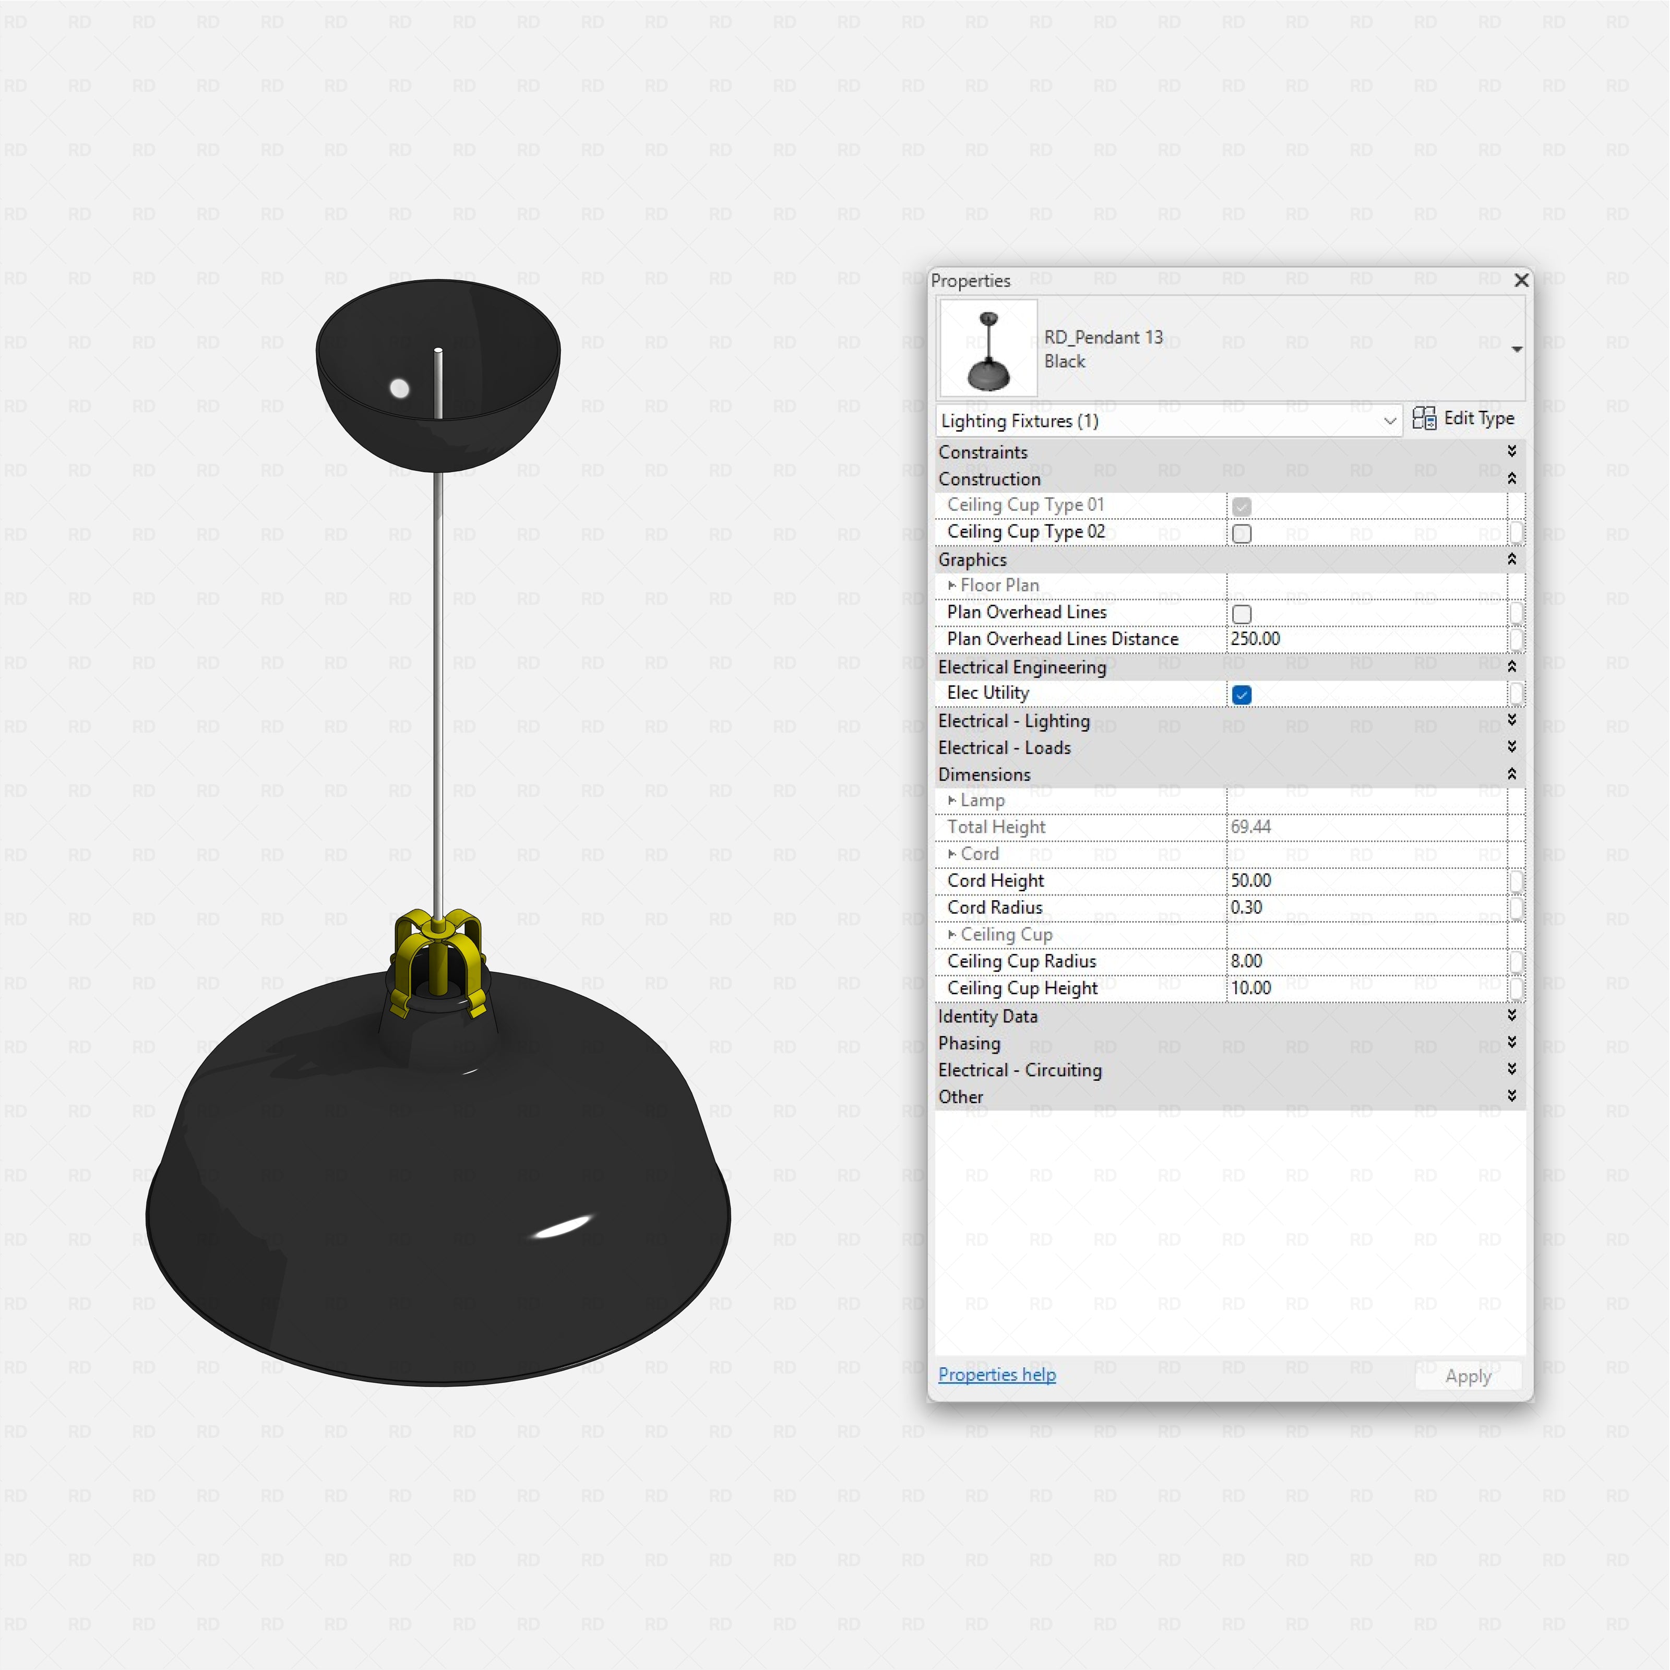Expand the Electrical - Lighting group
The width and height of the screenshot is (1670, 1670).
[x=1512, y=719]
